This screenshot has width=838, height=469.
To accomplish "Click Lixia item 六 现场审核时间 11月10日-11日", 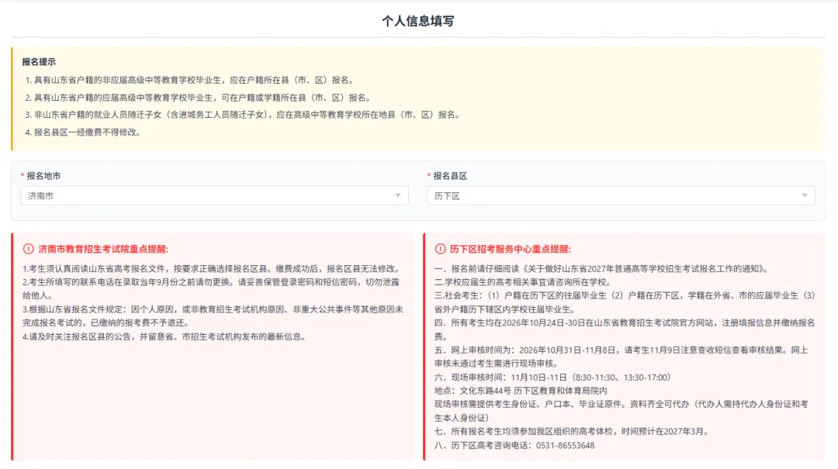I will pyautogui.click(x=552, y=377).
